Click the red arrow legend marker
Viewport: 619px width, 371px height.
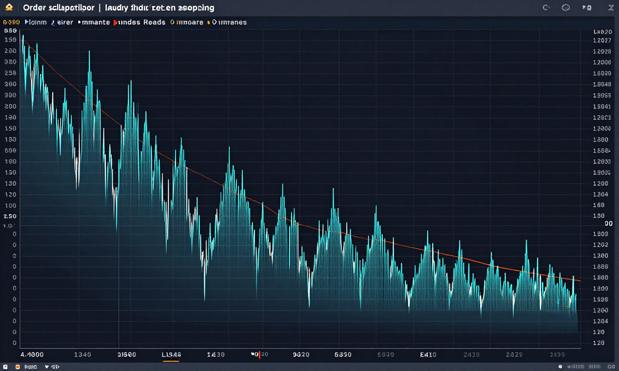[115, 22]
